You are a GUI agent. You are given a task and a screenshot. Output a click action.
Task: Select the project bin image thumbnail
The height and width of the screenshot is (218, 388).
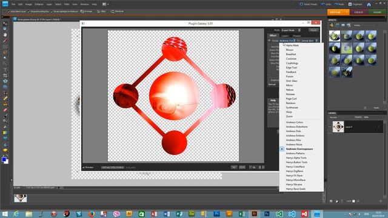click(x=20, y=198)
